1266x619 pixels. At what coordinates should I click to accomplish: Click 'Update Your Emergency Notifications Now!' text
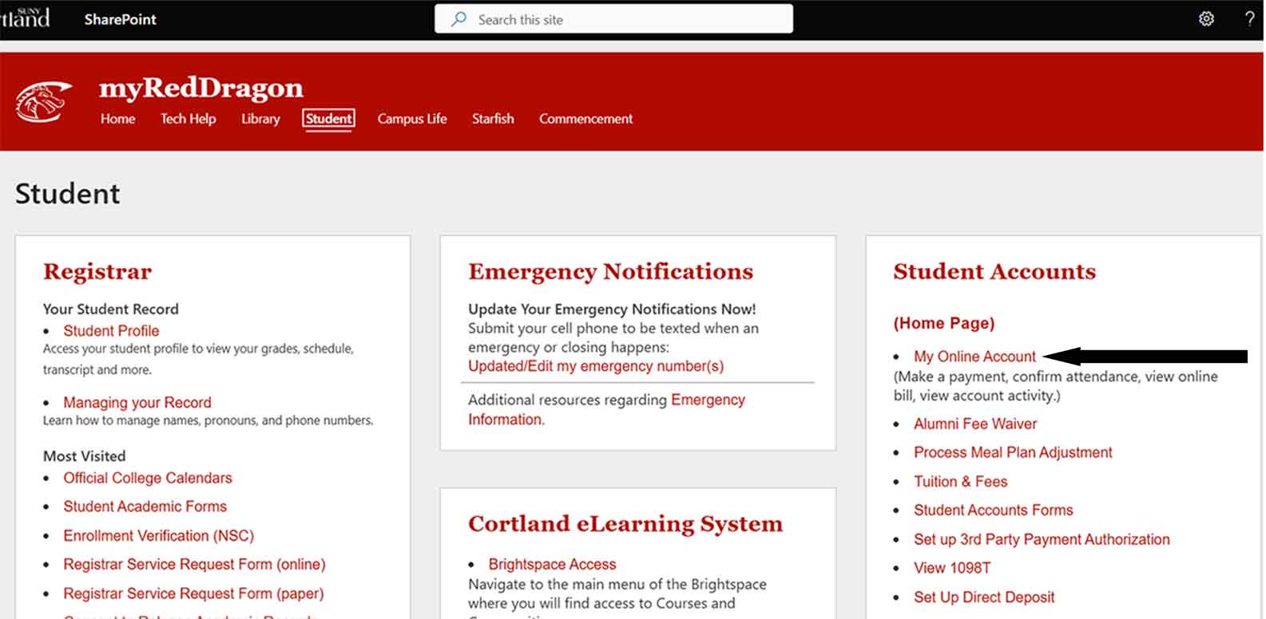coord(612,309)
